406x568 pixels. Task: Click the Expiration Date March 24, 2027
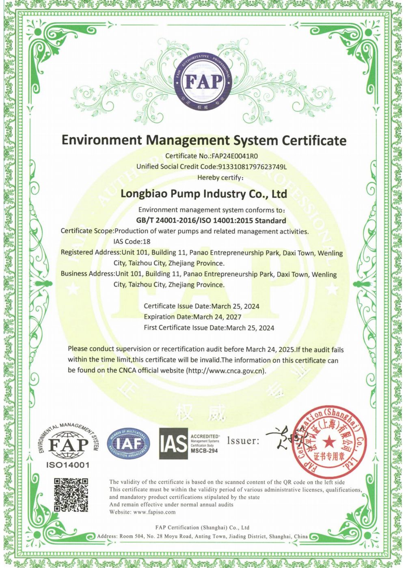pos(192,317)
